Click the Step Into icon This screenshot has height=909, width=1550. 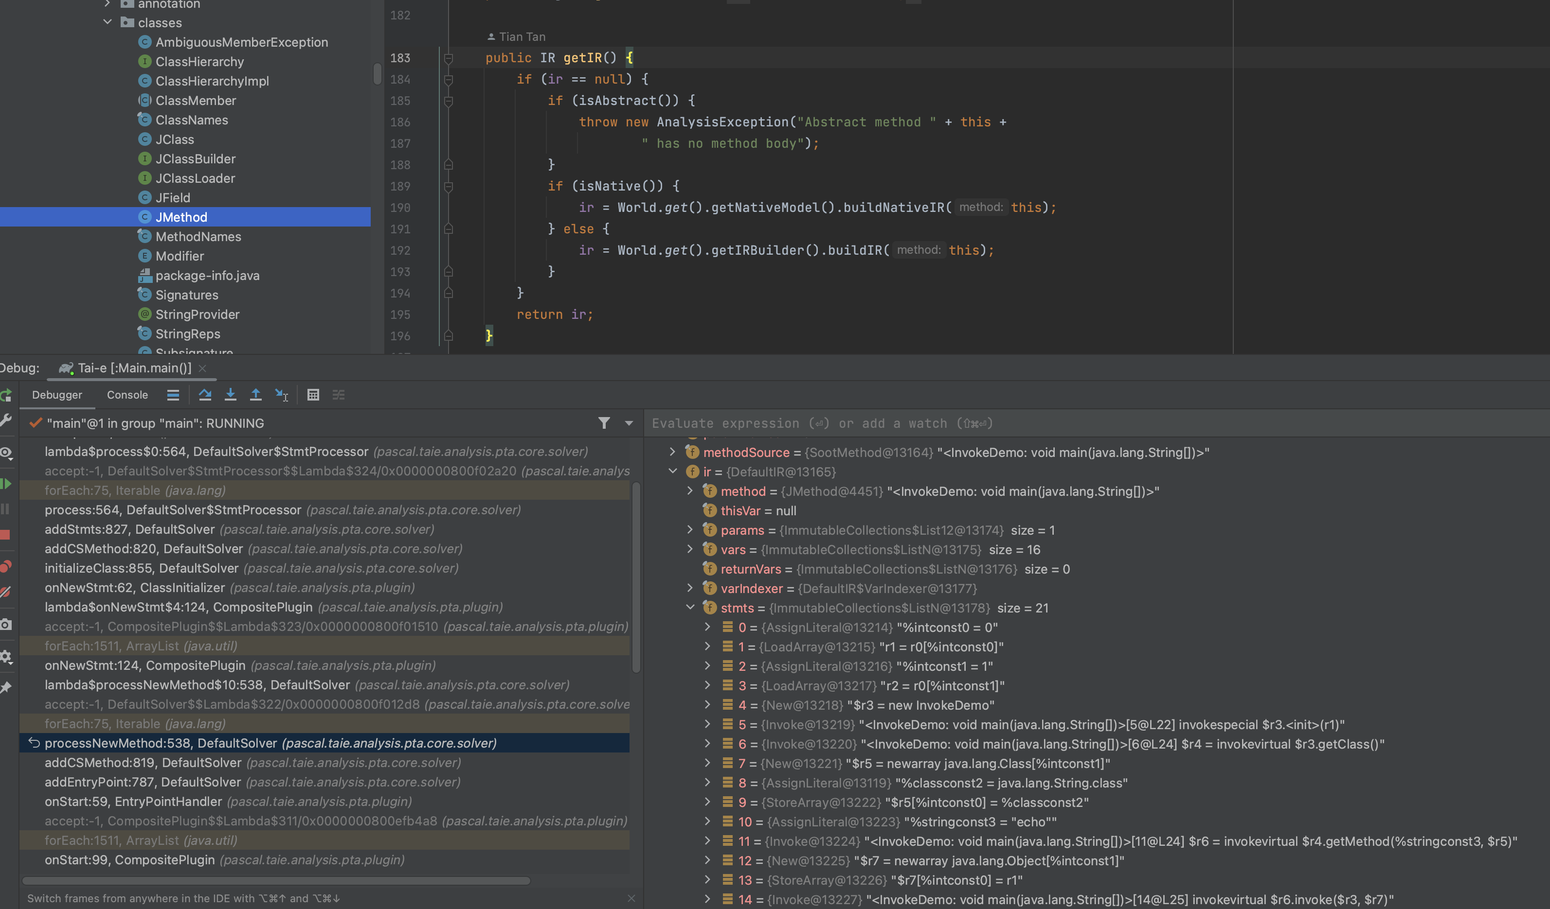click(x=231, y=395)
